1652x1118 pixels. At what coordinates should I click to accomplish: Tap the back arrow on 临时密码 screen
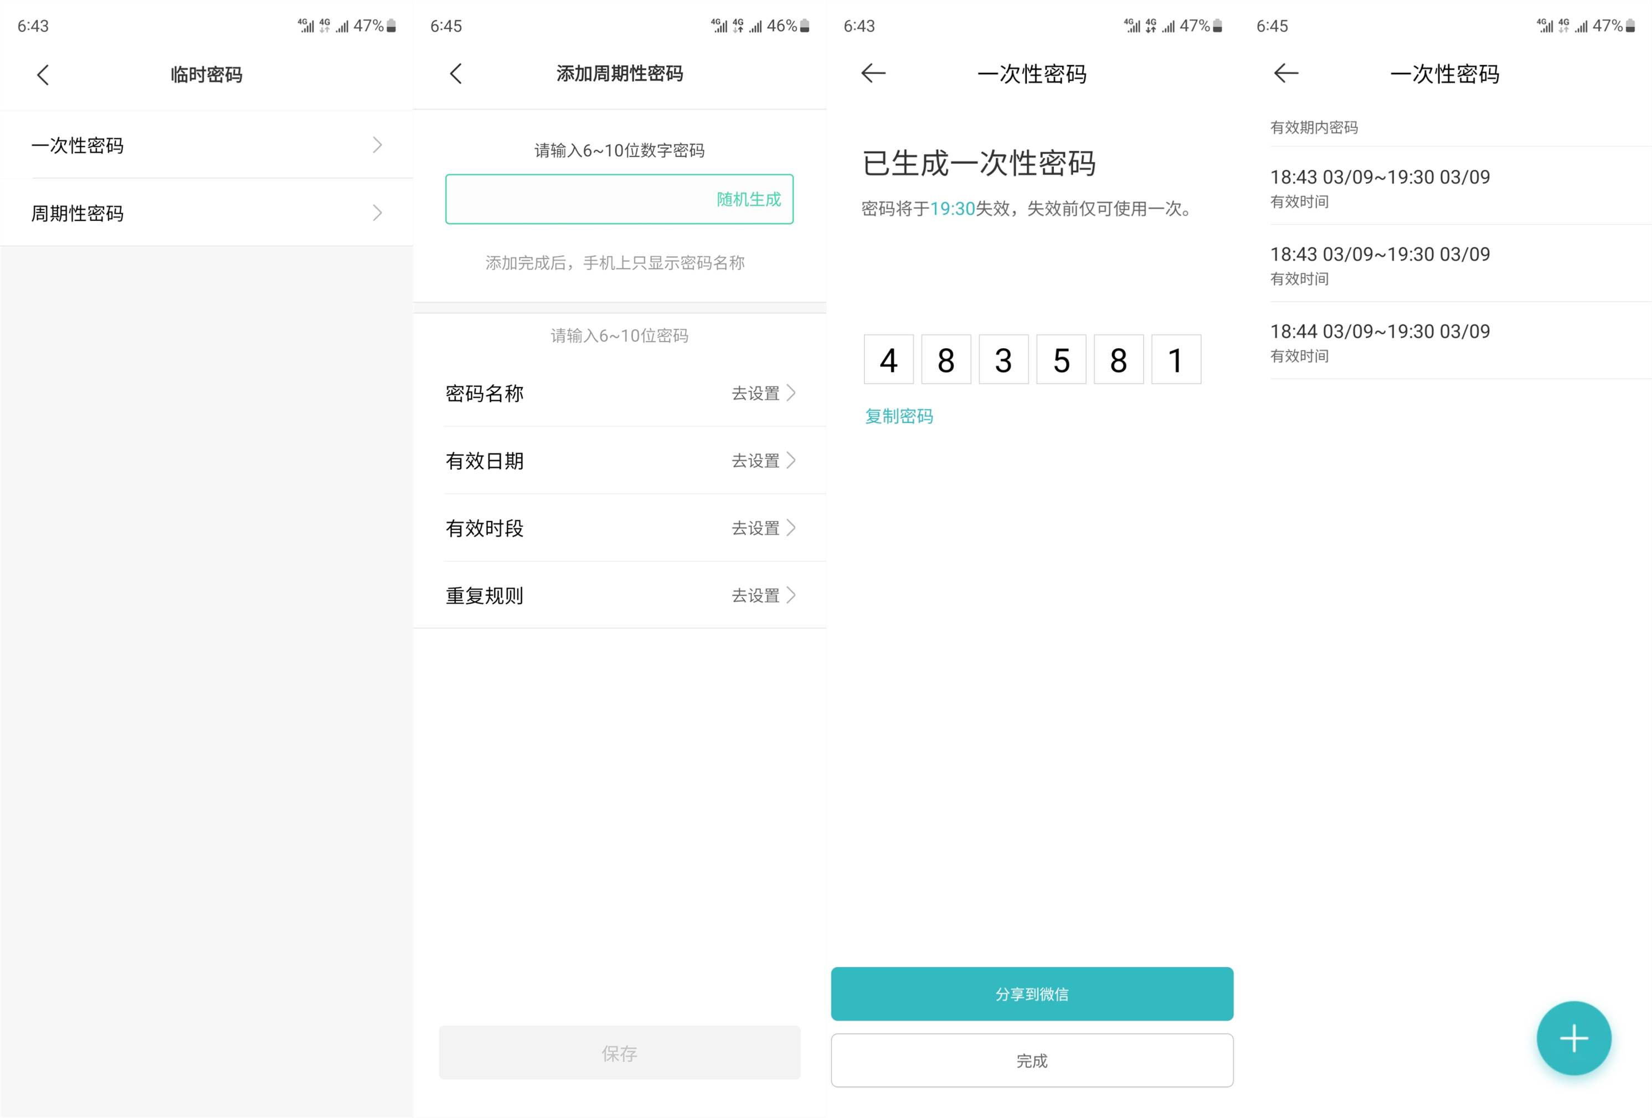click(43, 74)
